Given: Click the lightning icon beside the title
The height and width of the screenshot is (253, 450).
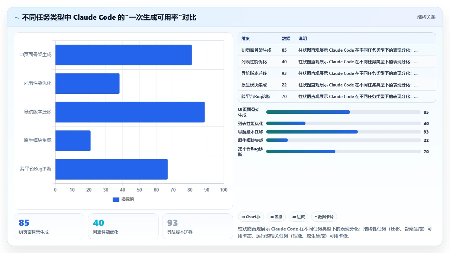Looking at the screenshot, I should 17,17.
